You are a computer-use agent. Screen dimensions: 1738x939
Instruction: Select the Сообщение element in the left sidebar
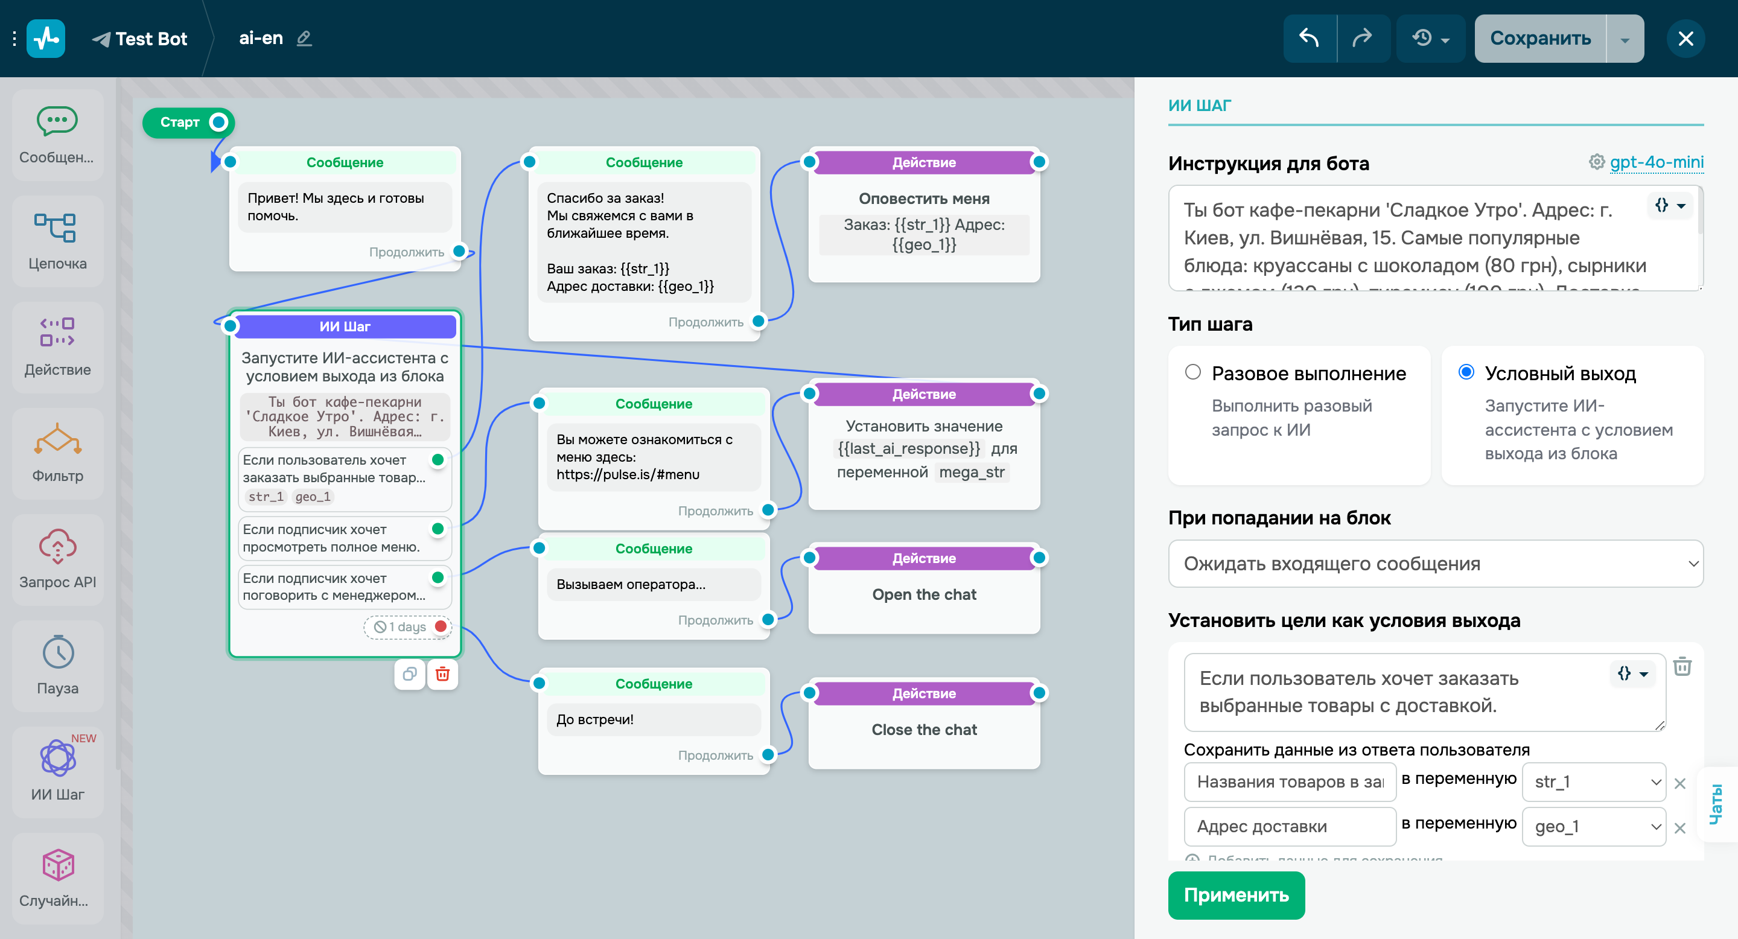click(57, 135)
